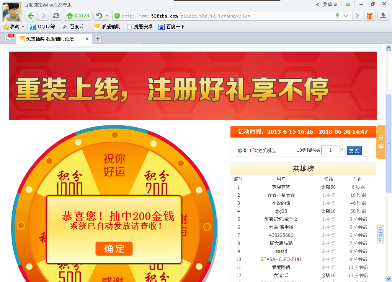This screenshot has height=282, width=392.
Task: Close the 免费抽奖 tab
Action: tap(87, 39)
